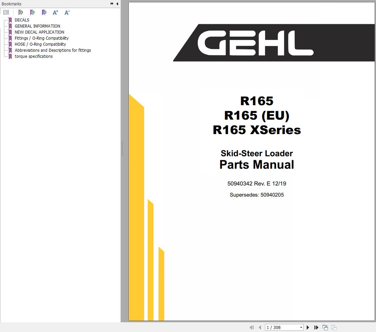The image size is (376, 332).
Task: Click the delete bookmark icon
Action: pyautogui.click(x=21, y=12)
